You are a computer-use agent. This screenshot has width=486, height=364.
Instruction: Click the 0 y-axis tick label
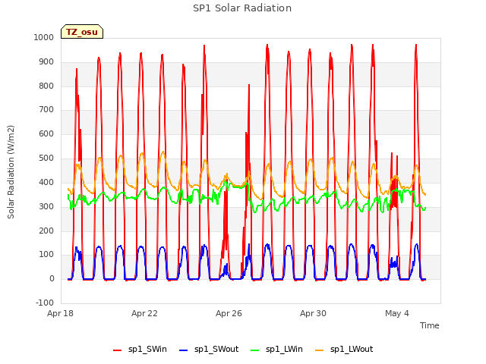click(x=52, y=278)
